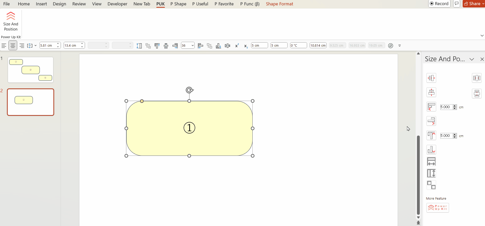The width and height of the screenshot is (485, 226).
Task: Toggle left text alignment
Action: click(x=4, y=46)
